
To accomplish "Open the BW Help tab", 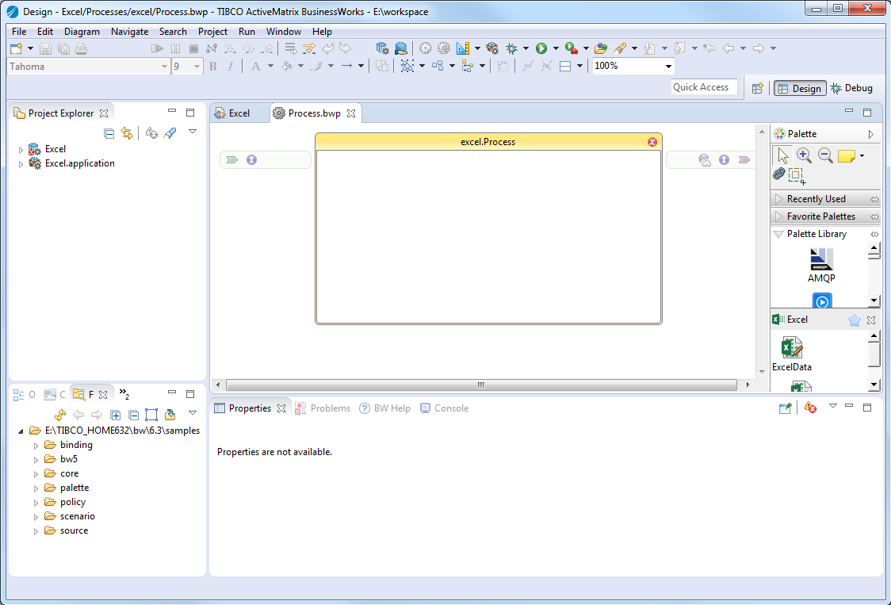I will pyautogui.click(x=384, y=408).
